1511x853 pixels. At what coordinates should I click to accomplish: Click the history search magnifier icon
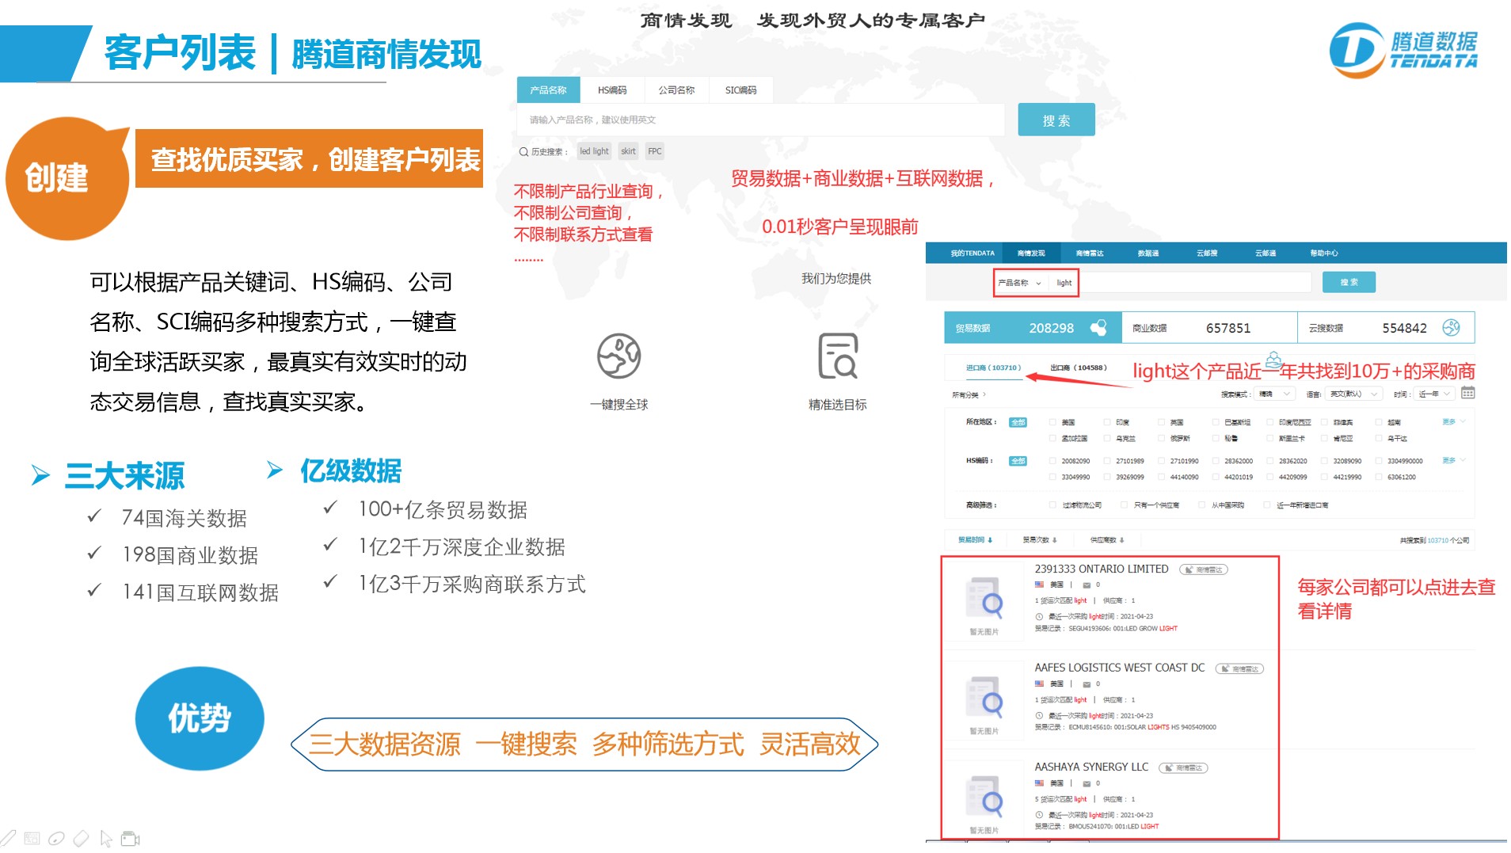[523, 151]
